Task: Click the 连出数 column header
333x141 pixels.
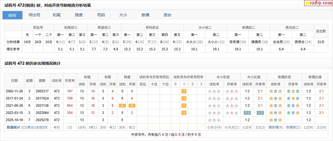Action: pos(321,31)
